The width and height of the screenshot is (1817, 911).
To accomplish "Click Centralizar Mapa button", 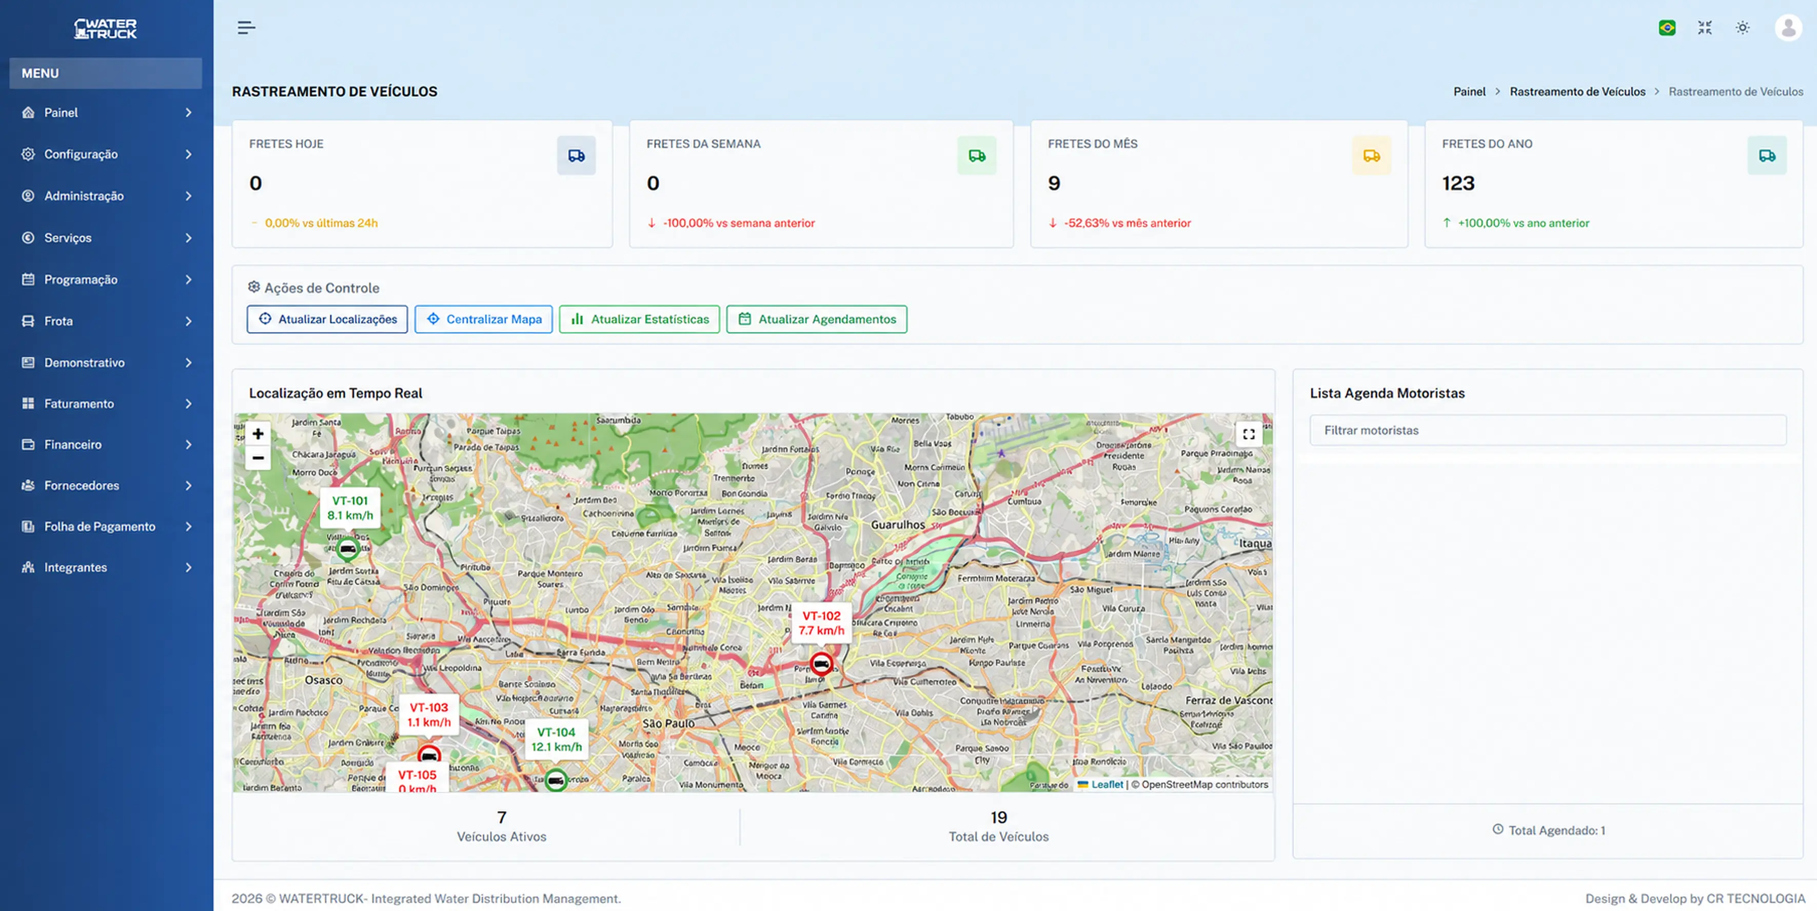I will coord(484,320).
